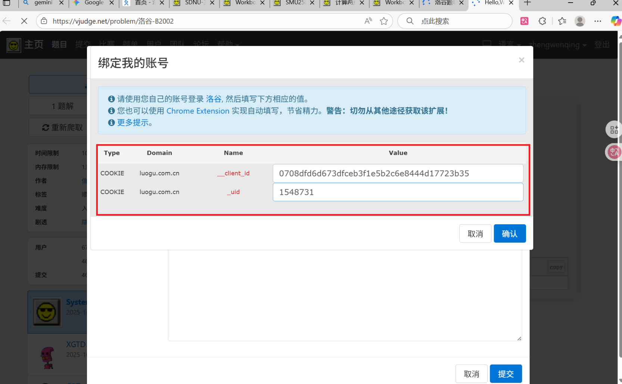Screen dimensions: 622x384
Task: Open browser settings and more menu
Action: point(598,21)
